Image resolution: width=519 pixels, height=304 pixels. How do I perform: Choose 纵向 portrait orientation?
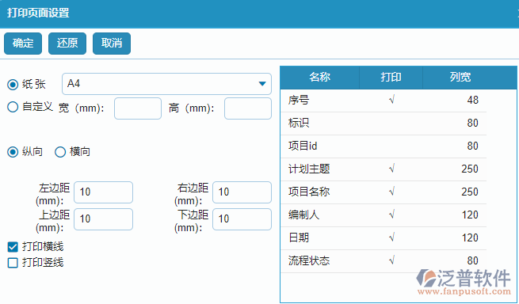(13, 152)
